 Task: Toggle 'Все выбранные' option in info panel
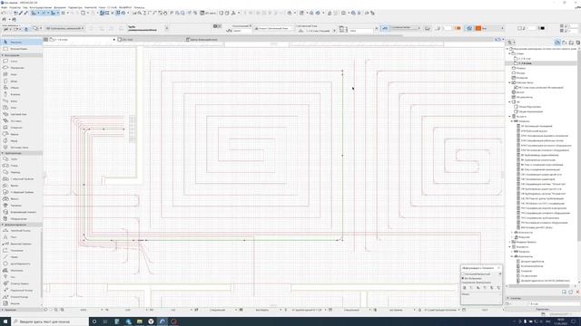point(463,278)
